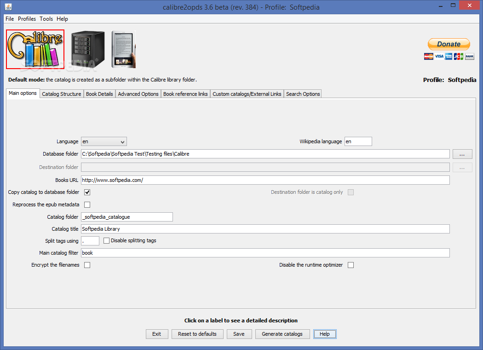Screen dimensions: 483x350
Task: Click the Donate PayPal button
Action: tap(449, 44)
